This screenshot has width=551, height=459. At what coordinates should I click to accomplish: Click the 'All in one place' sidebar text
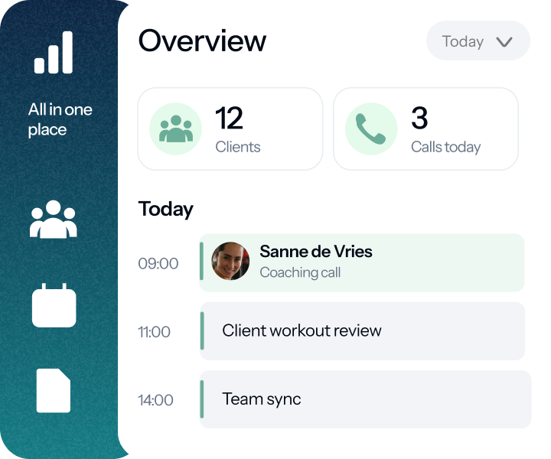(x=60, y=119)
